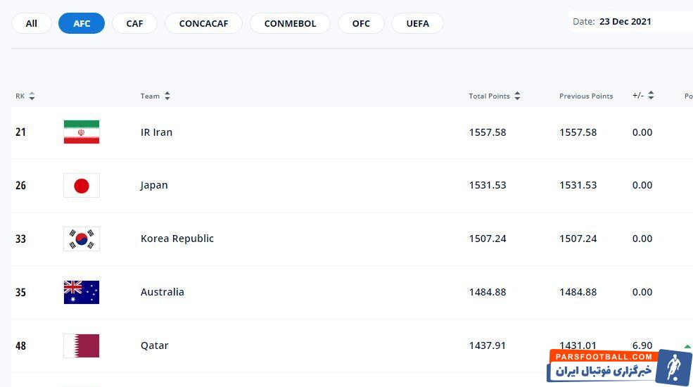
Task: Sort by Total Points arrows
Action: (517, 96)
